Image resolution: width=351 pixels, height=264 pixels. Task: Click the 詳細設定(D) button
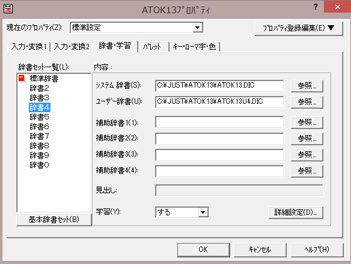coord(296,212)
